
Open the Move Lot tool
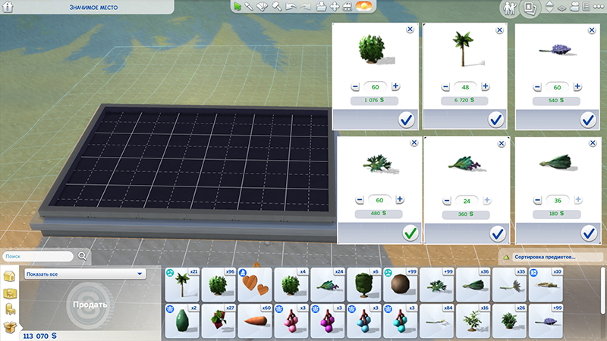tap(335, 6)
